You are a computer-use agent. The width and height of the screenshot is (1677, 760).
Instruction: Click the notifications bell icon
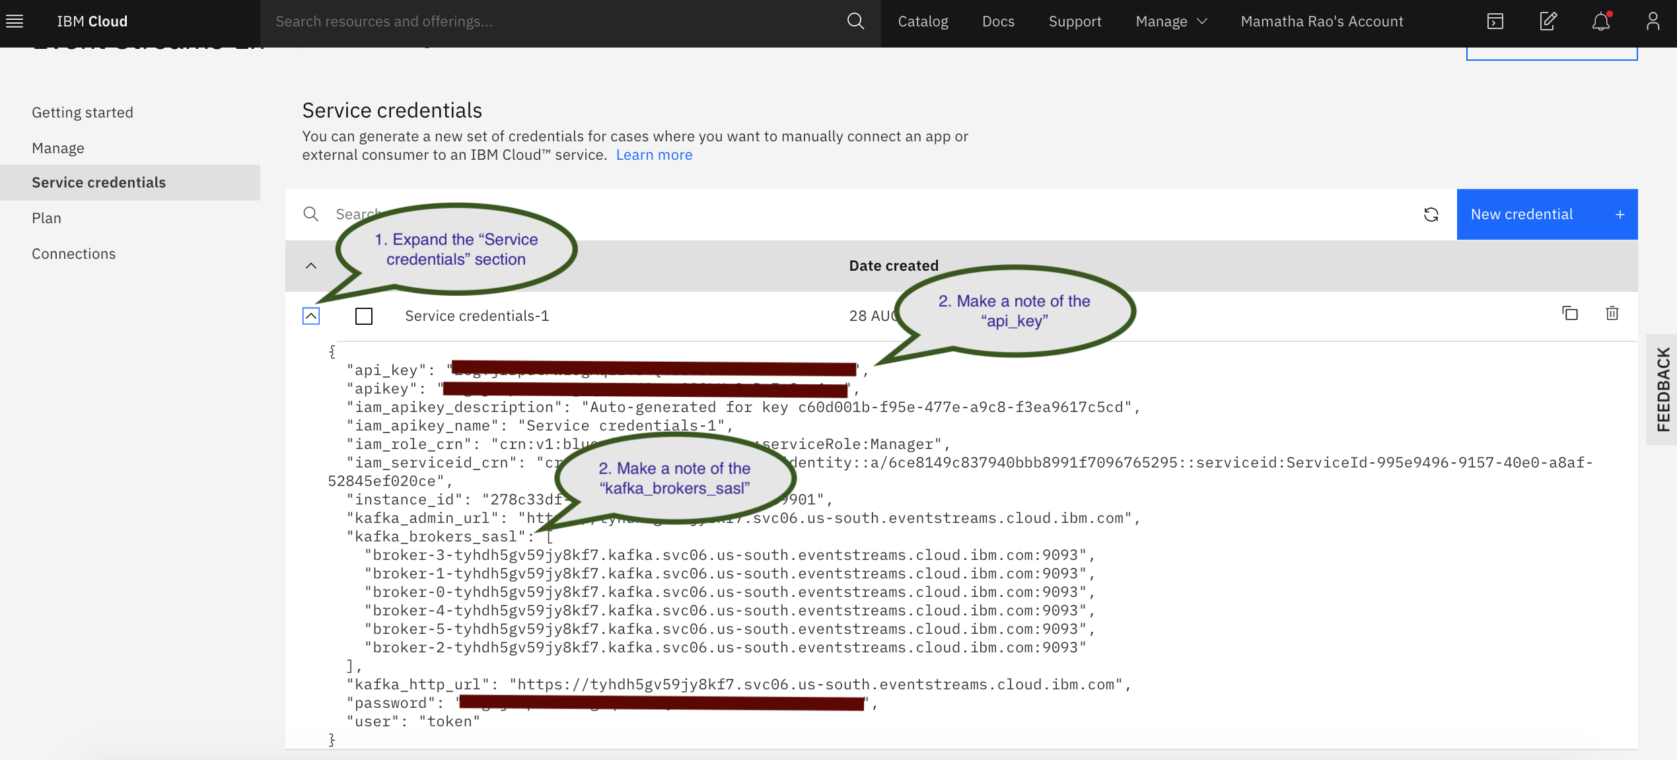click(x=1601, y=21)
